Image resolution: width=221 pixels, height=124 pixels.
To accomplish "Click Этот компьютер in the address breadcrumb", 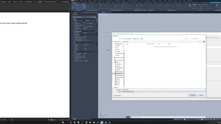I will (127, 39).
